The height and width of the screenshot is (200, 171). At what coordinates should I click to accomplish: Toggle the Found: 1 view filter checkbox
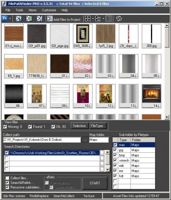tap(30, 126)
